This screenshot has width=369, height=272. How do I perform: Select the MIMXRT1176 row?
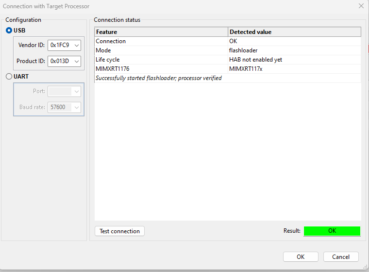(x=161, y=69)
